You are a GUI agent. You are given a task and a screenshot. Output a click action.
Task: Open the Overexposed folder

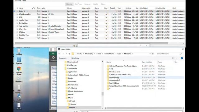114,77
